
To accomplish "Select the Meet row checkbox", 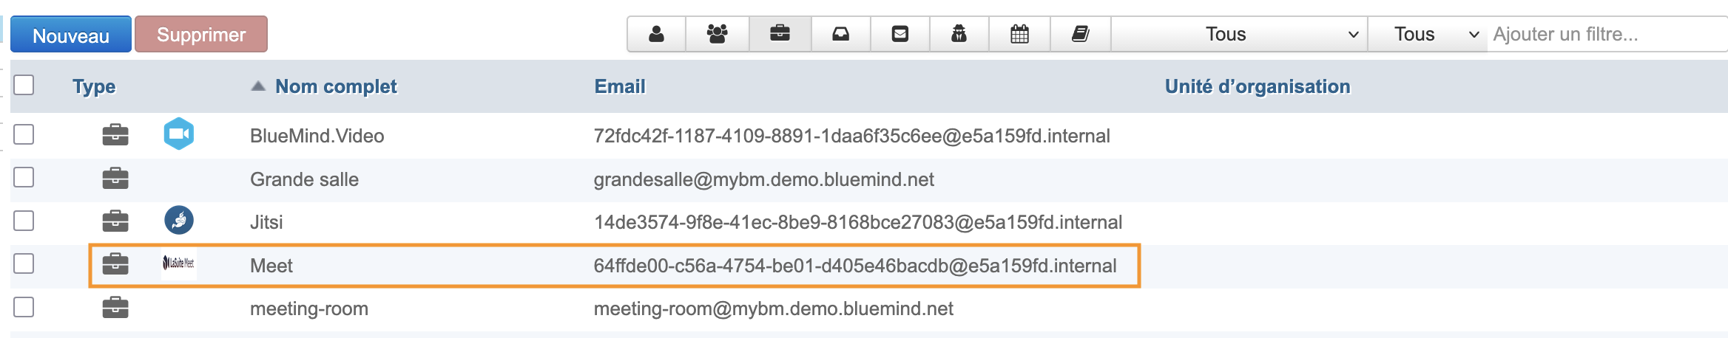I will point(24,263).
